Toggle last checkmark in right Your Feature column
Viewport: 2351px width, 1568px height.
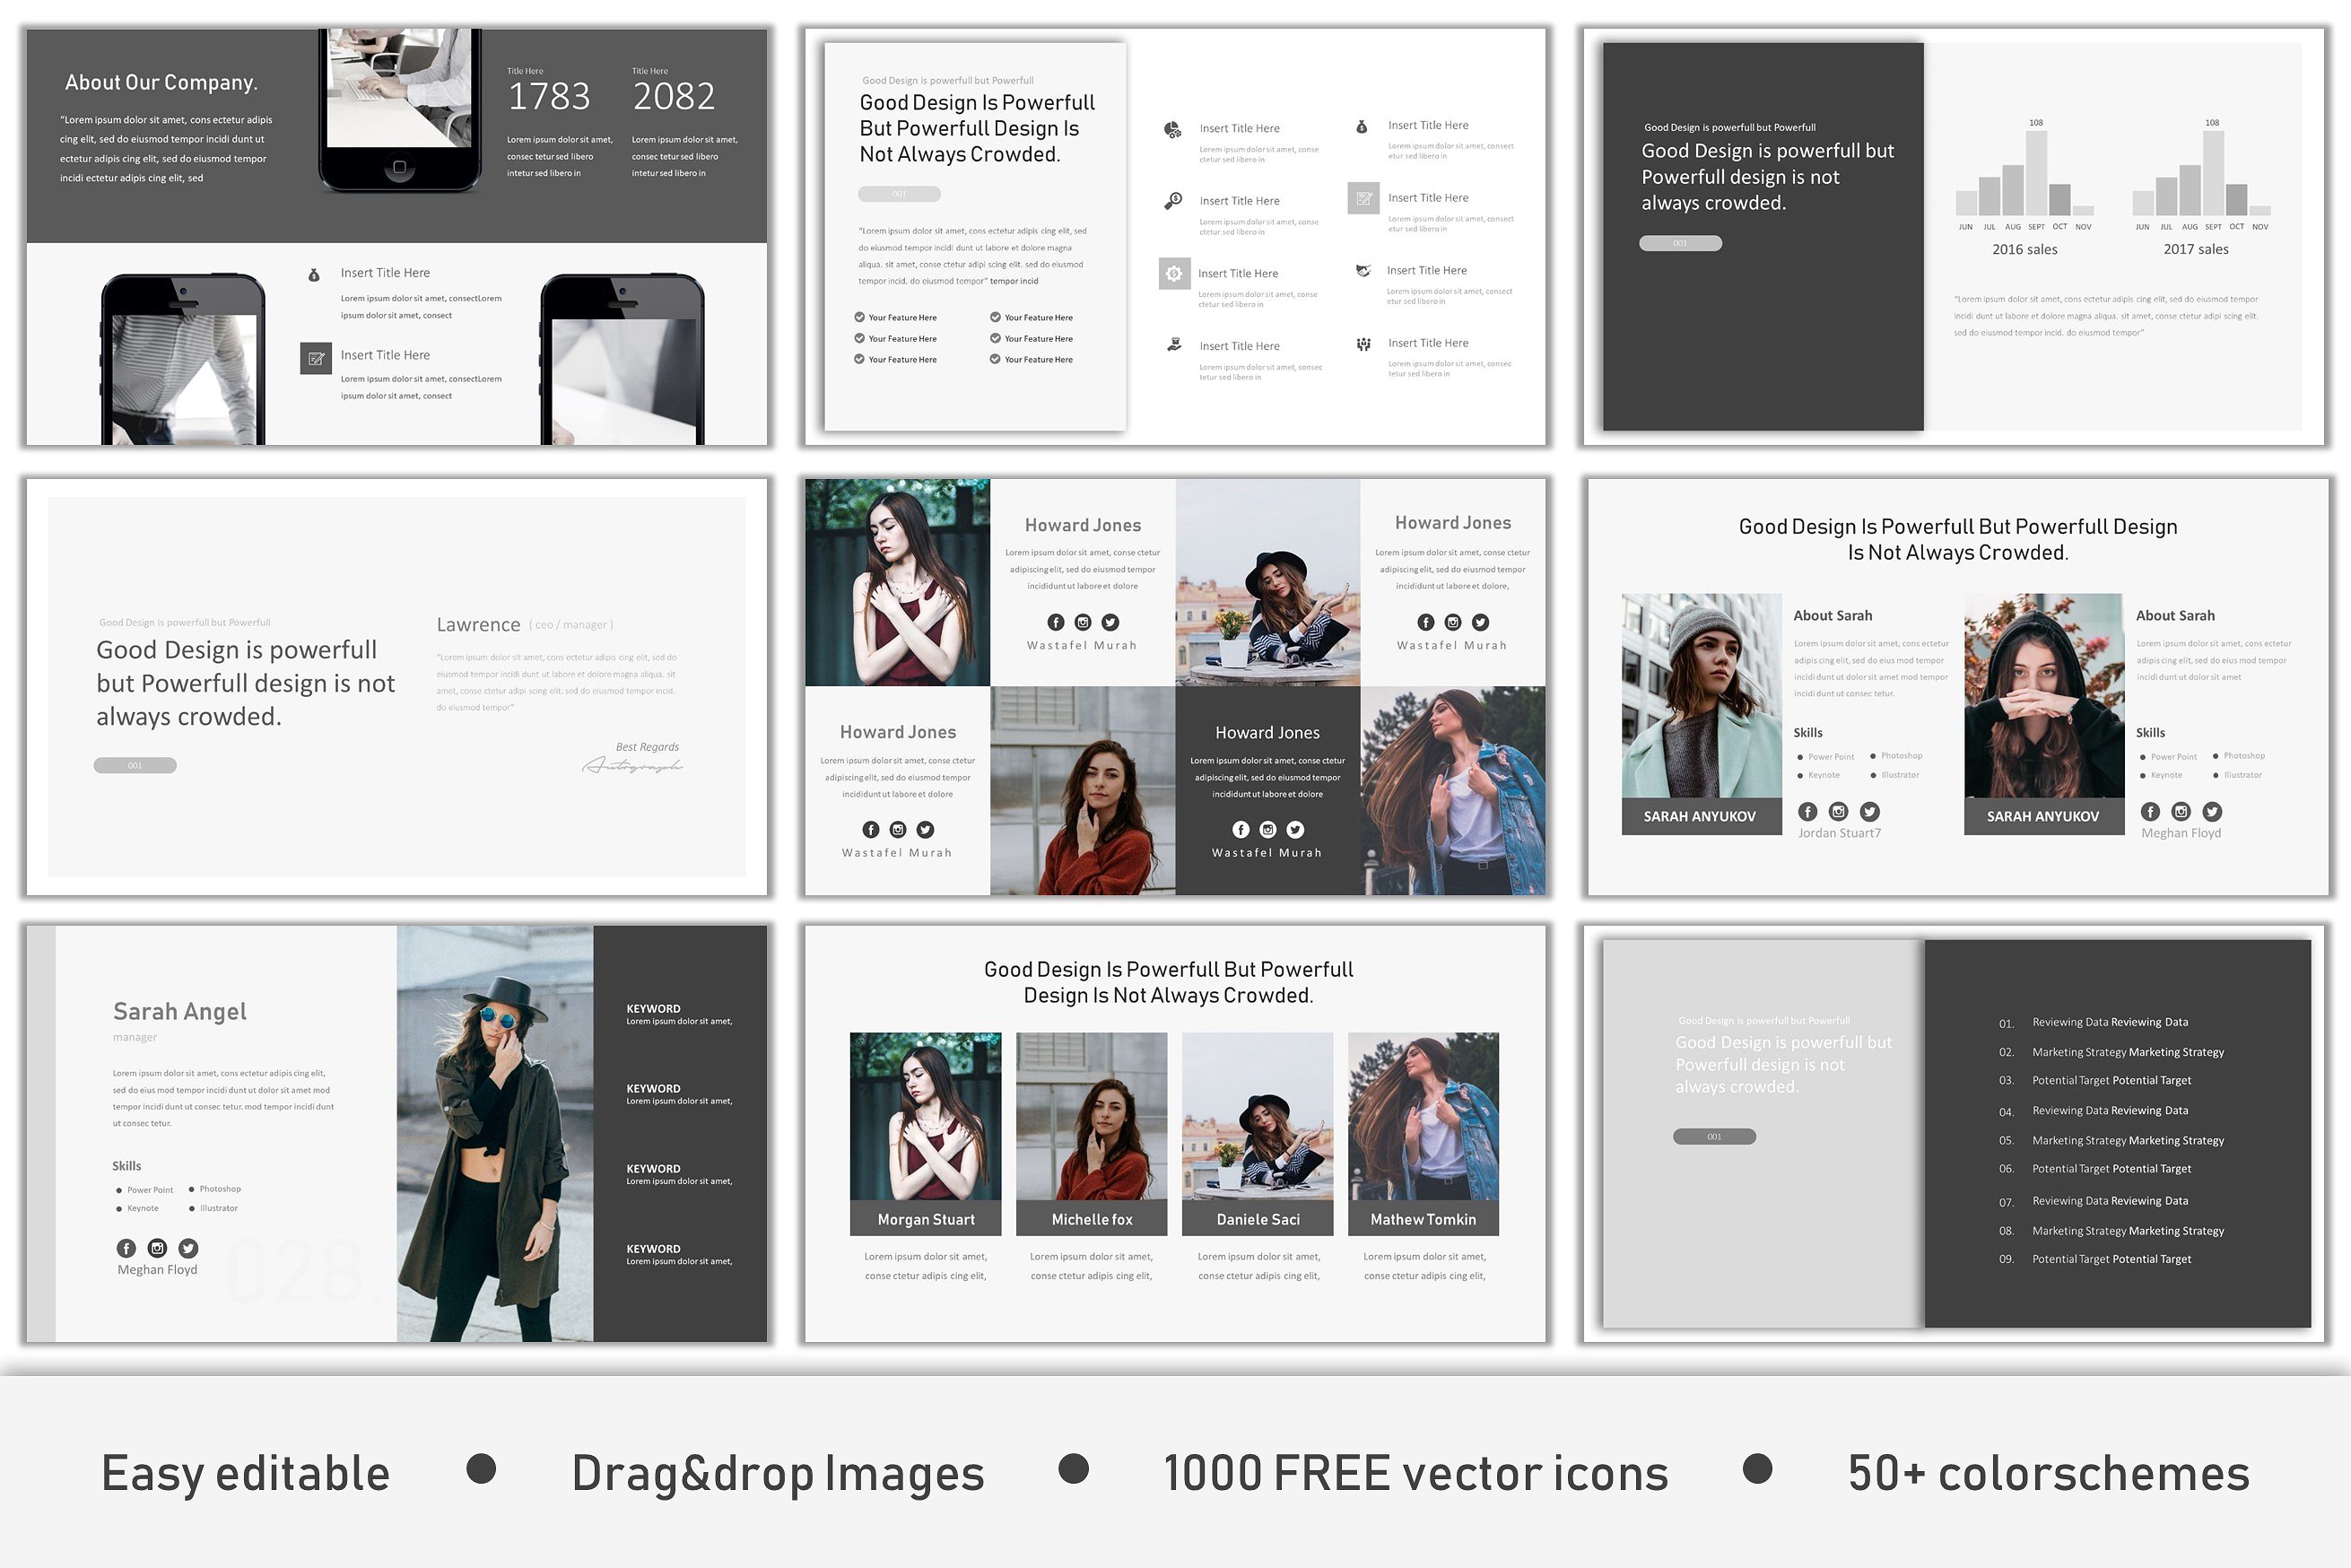click(995, 359)
